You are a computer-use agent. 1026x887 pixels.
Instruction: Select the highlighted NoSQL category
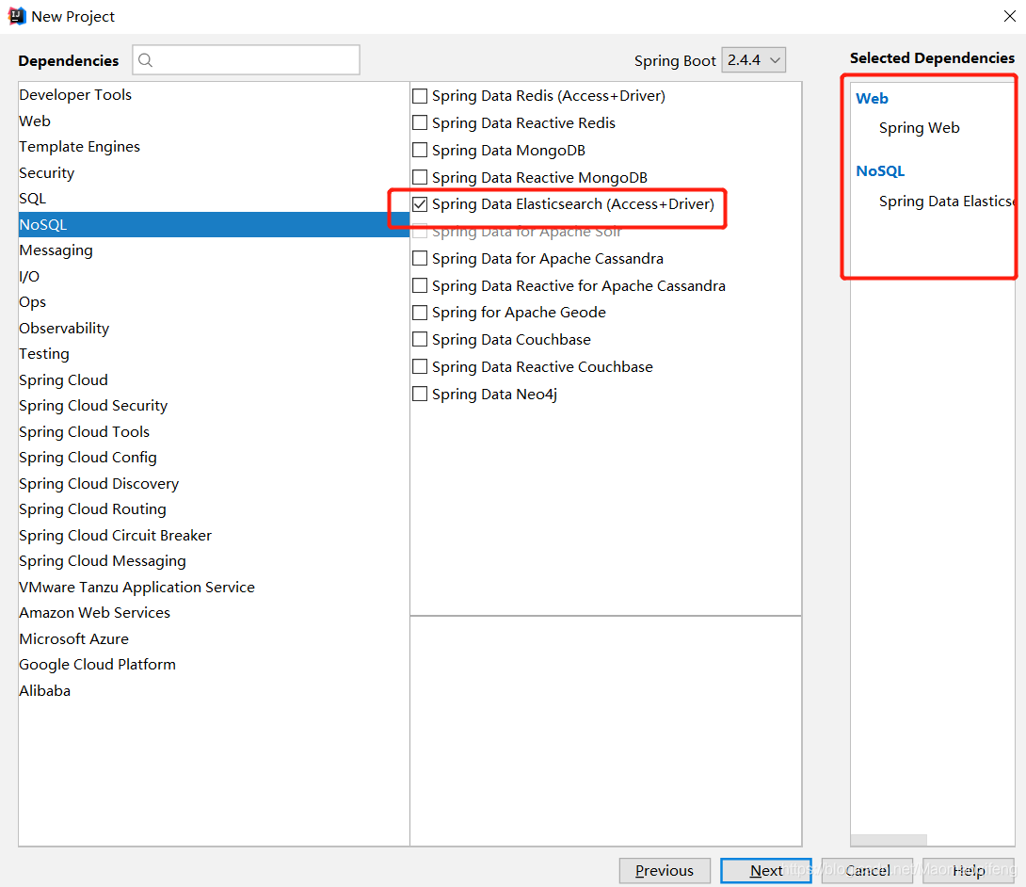point(214,224)
